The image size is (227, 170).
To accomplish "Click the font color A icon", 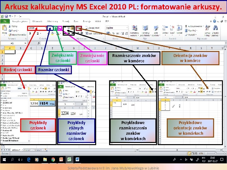I will tap(57, 34).
